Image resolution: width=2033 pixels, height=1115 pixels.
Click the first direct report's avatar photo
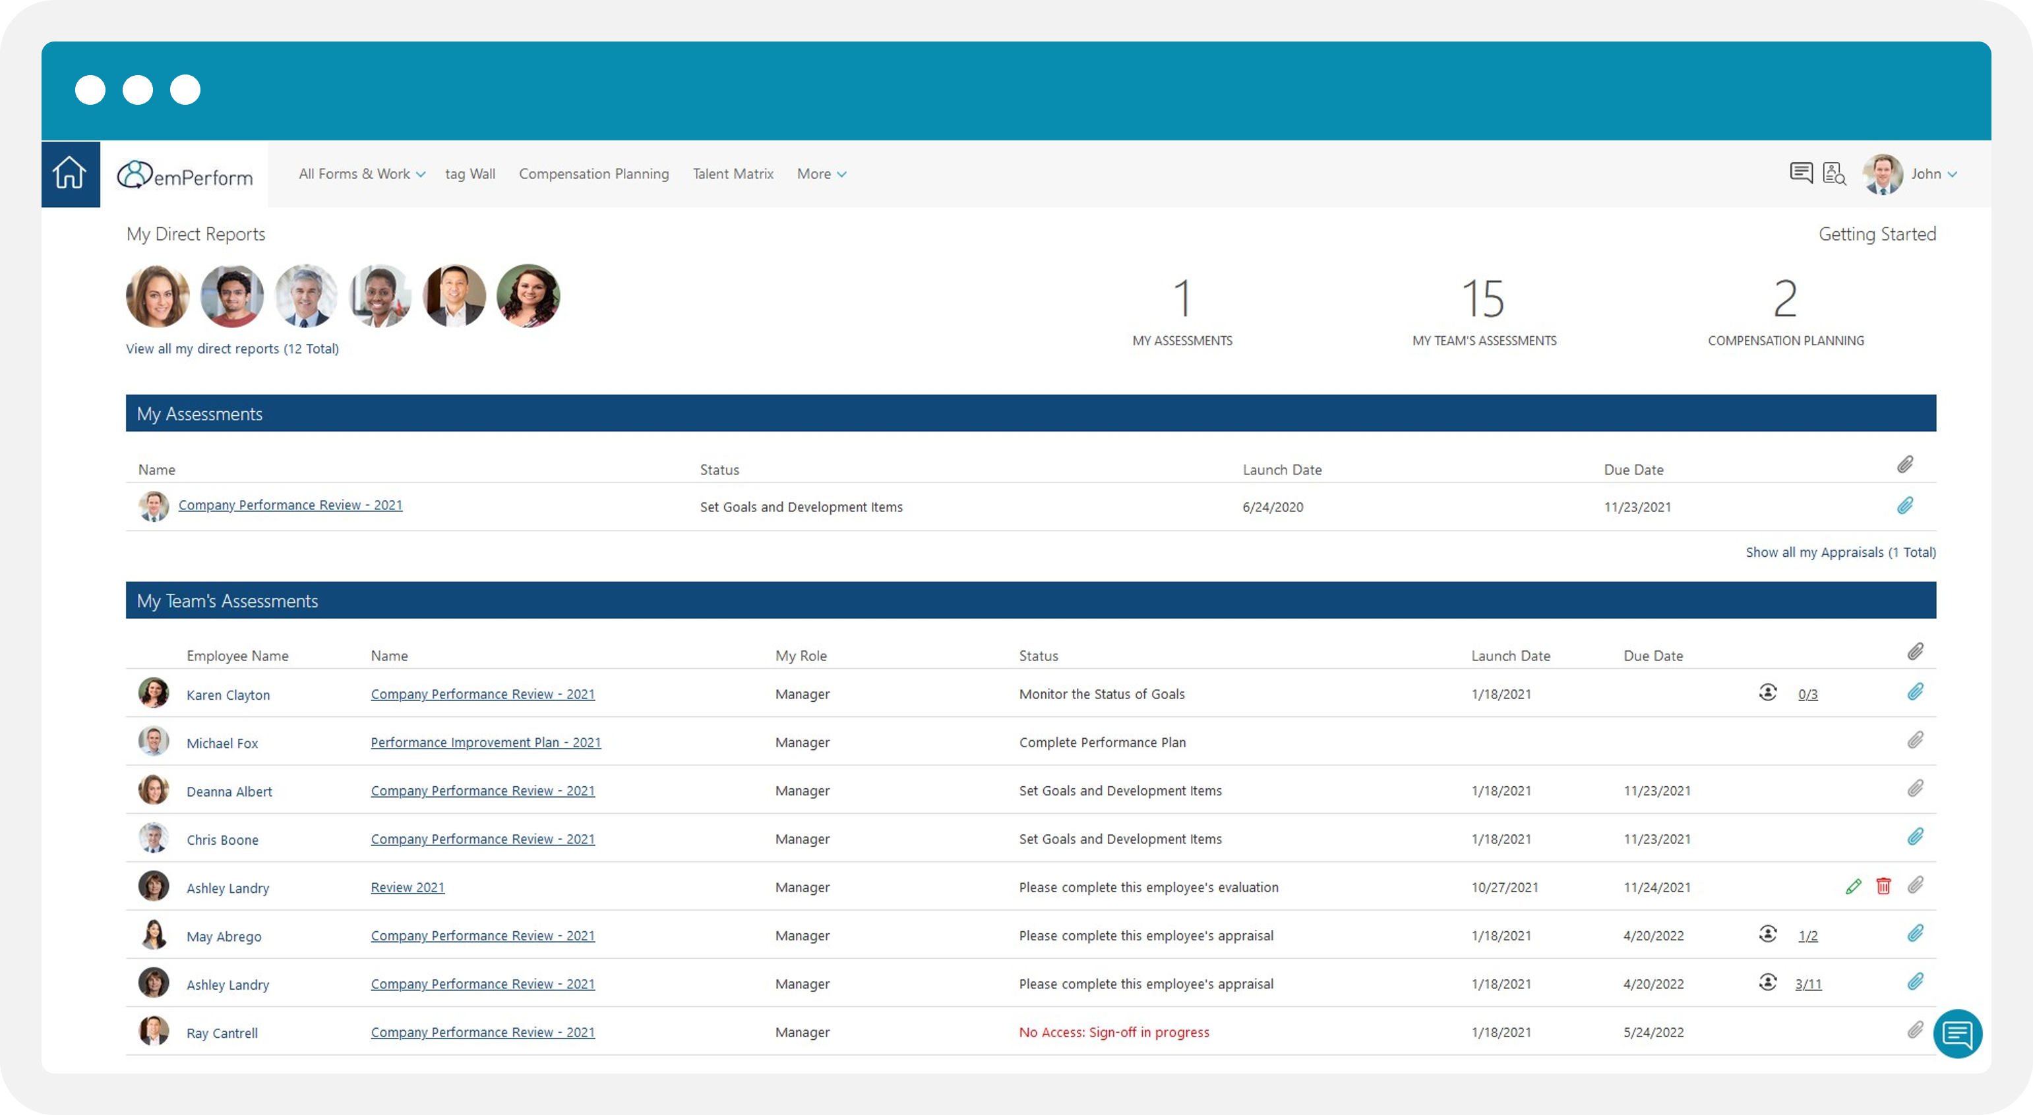[x=158, y=296]
